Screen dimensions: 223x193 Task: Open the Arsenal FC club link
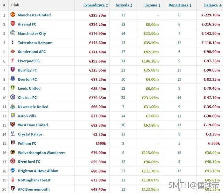27,24
